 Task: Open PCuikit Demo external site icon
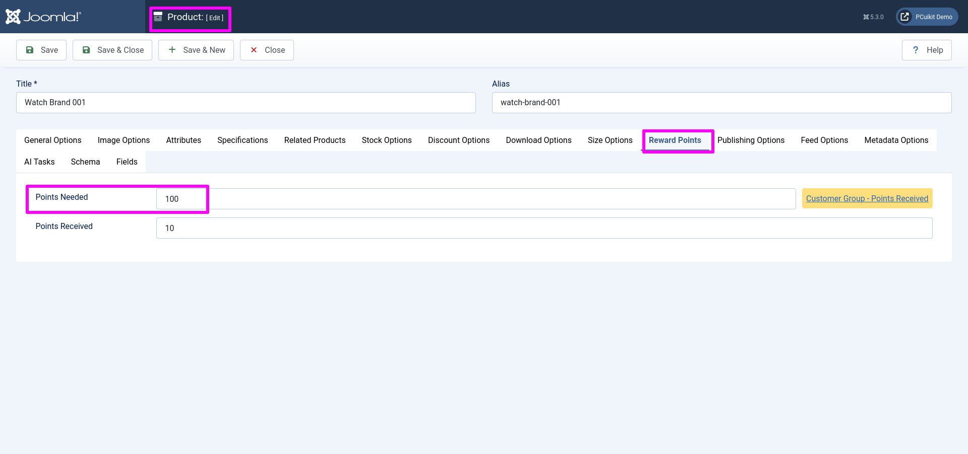905,17
